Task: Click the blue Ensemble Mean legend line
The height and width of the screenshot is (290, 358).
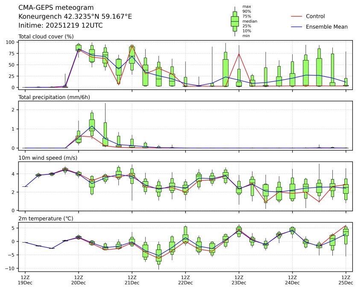Action: tap(296, 27)
